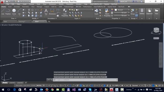Select the Copy tool in Modify panel
The image size is (164, 92).
click(x=29, y=13)
